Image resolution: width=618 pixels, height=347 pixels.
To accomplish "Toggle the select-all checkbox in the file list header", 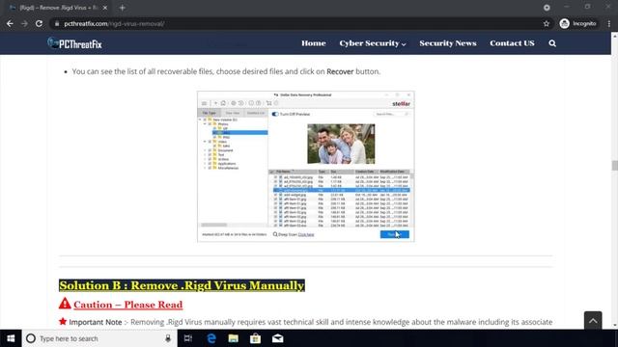I will (272, 172).
